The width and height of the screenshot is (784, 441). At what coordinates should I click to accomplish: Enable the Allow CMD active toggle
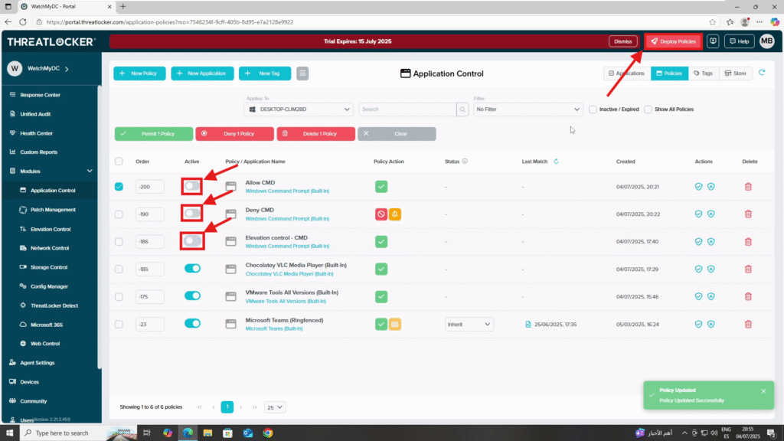point(192,186)
